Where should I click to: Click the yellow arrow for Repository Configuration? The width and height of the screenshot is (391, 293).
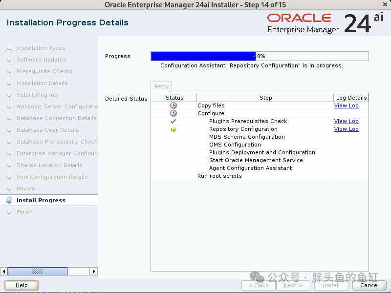(x=174, y=129)
